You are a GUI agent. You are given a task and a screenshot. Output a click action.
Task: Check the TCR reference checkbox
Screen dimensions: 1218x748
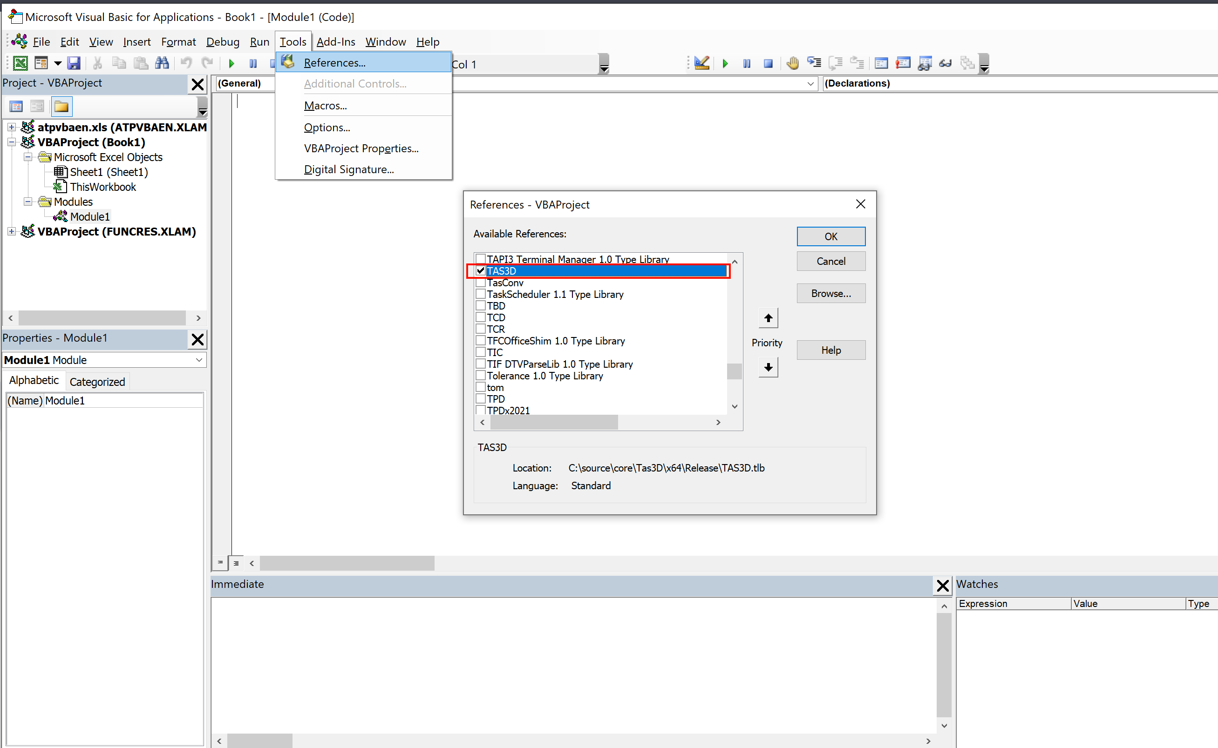(481, 329)
